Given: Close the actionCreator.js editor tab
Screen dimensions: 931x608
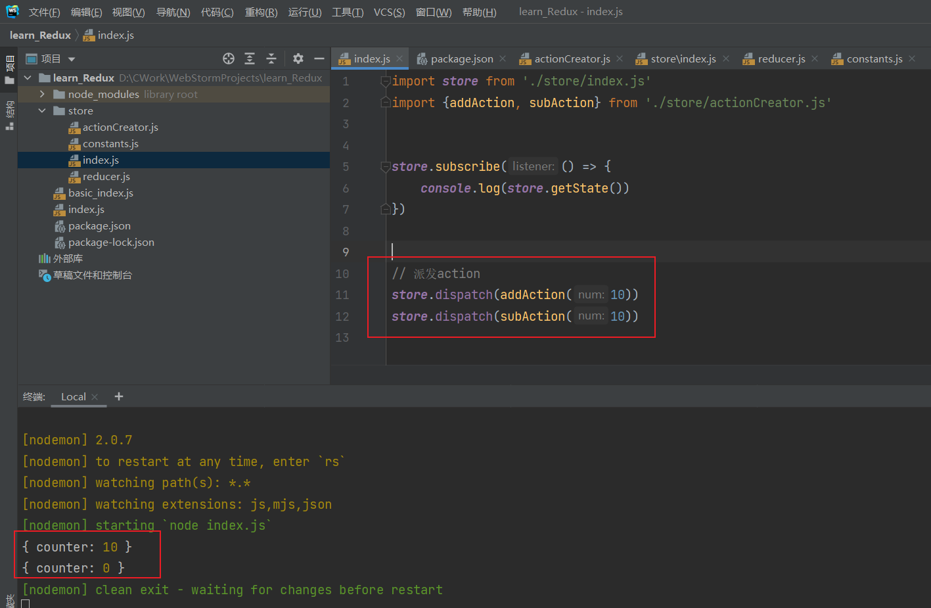Looking at the screenshot, I should 620,58.
